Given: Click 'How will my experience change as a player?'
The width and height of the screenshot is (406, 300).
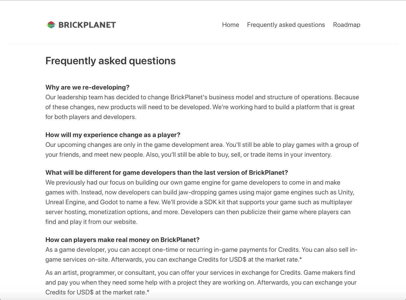Looking at the screenshot, I should pos(113,135).
